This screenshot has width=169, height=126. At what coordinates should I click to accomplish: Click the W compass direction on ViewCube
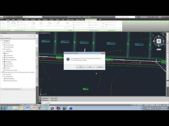[x=154, y=41]
